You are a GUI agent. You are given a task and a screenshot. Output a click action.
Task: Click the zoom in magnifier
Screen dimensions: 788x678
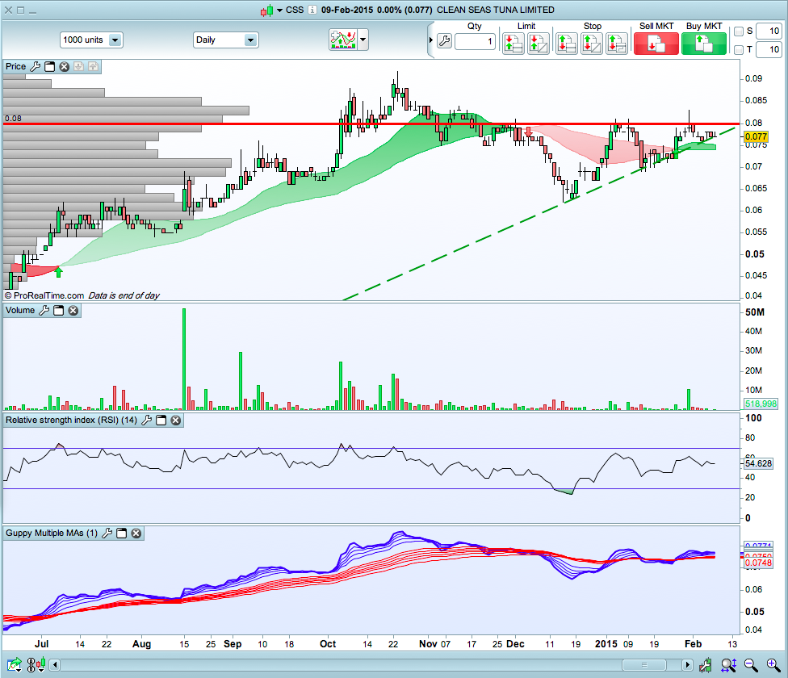(773, 665)
